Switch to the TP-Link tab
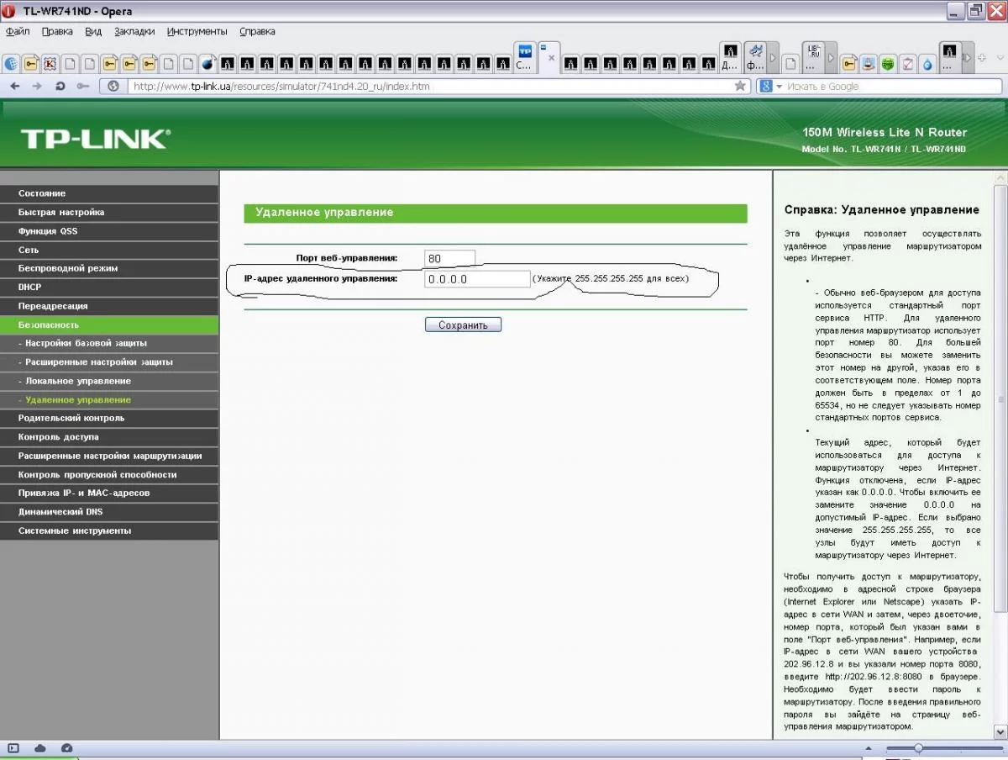1008x760 pixels. (525, 56)
